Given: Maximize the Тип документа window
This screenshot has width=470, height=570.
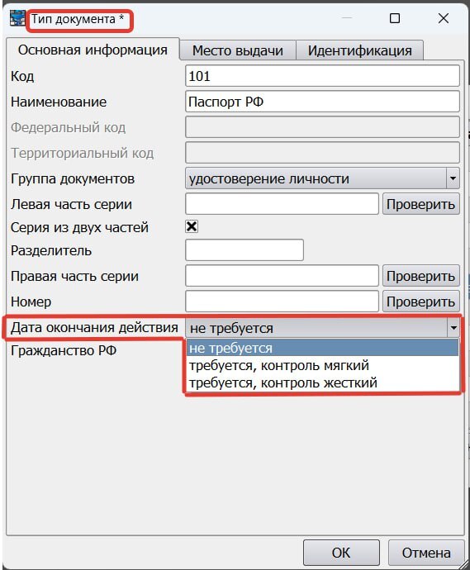Looking at the screenshot, I should point(395,18).
